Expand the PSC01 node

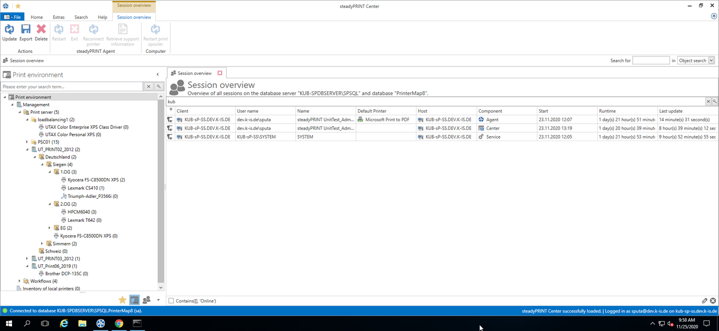27,142
